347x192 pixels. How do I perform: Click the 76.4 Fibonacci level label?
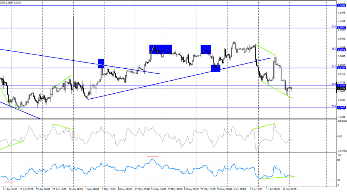(334, 106)
